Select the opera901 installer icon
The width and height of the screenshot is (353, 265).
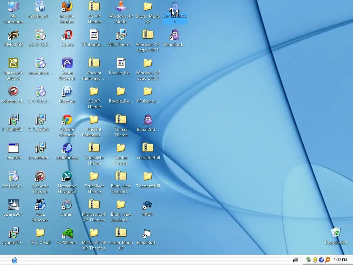coord(13,204)
